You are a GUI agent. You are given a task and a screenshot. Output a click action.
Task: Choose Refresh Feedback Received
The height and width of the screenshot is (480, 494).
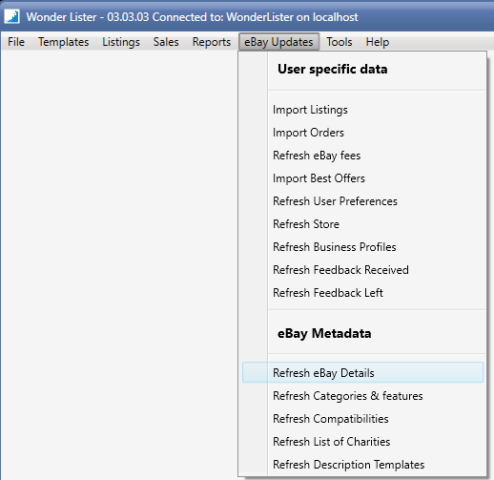click(362, 270)
